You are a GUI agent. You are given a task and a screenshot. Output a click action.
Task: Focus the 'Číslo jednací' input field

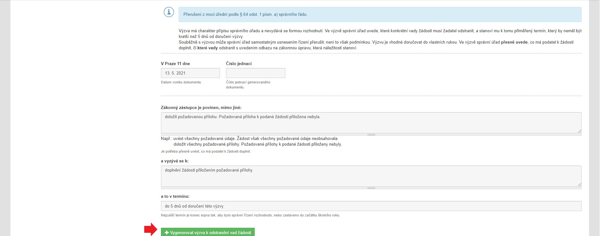coord(256,73)
